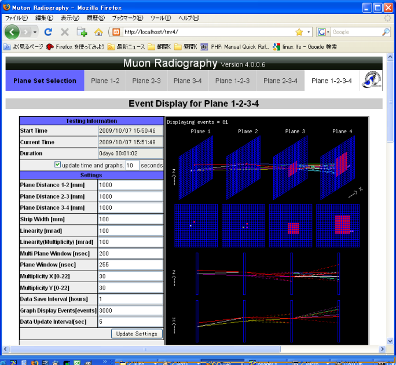Open the 表示(V) menu
The image size is (396, 365).
[x=70, y=18]
